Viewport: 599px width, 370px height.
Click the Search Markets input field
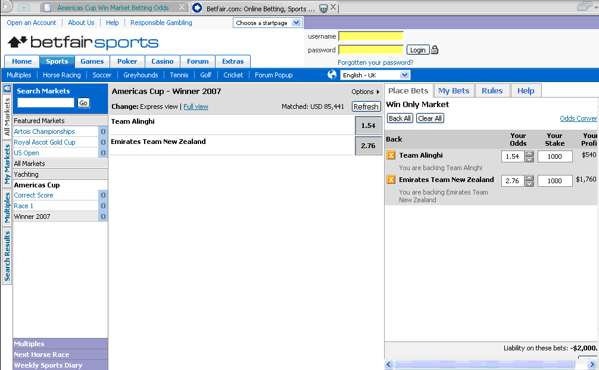(x=46, y=103)
